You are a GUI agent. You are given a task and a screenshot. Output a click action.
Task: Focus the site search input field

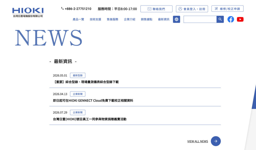point(200,19)
